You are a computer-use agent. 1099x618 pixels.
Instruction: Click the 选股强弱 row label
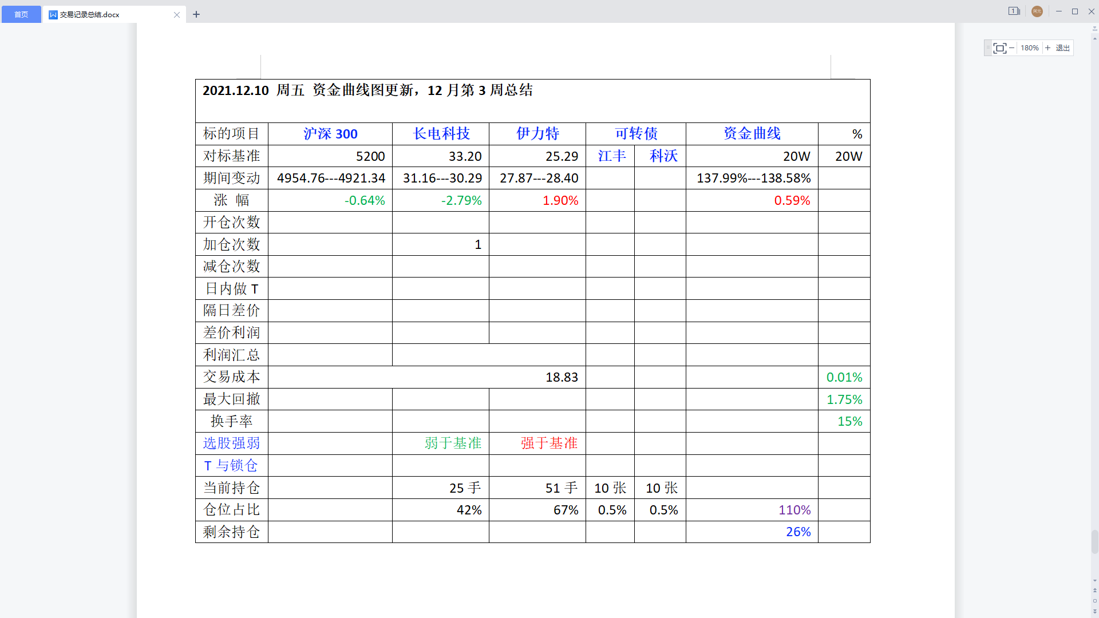pyautogui.click(x=232, y=443)
